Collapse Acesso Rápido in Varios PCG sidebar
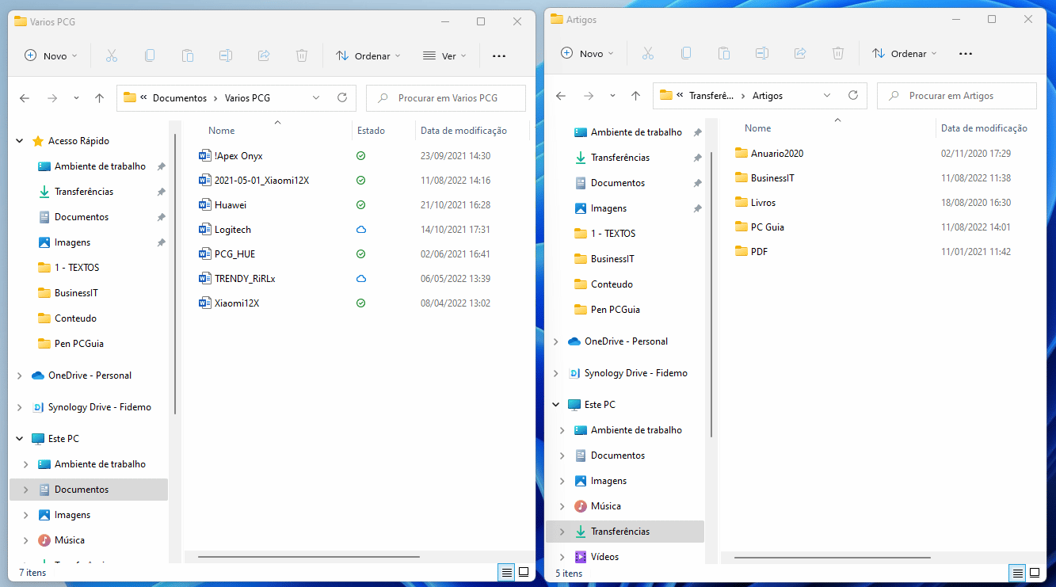The width and height of the screenshot is (1056, 587). coord(20,141)
